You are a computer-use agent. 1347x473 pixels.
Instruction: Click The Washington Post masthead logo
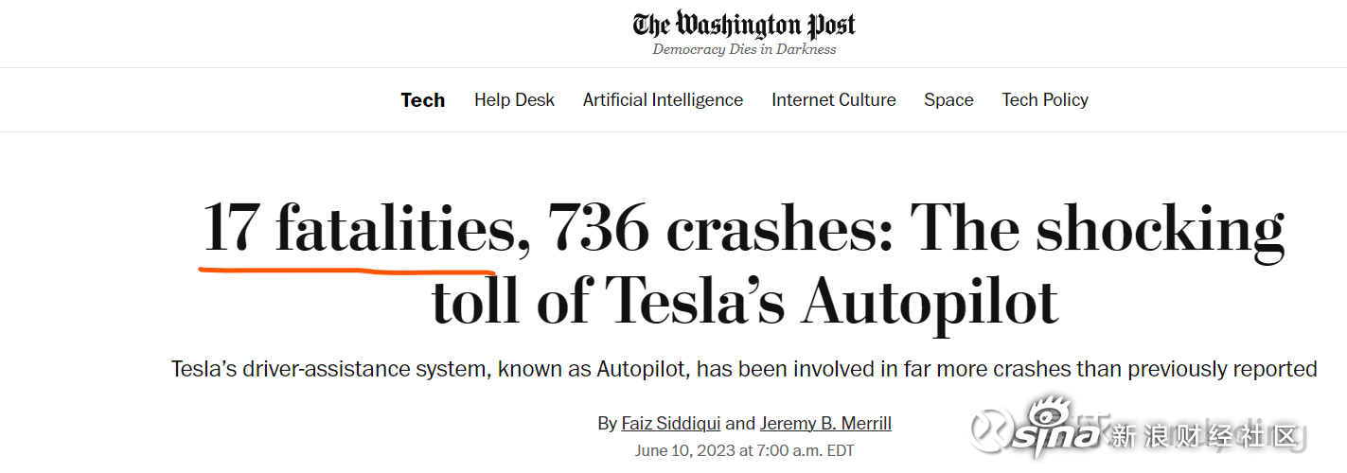[744, 25]
